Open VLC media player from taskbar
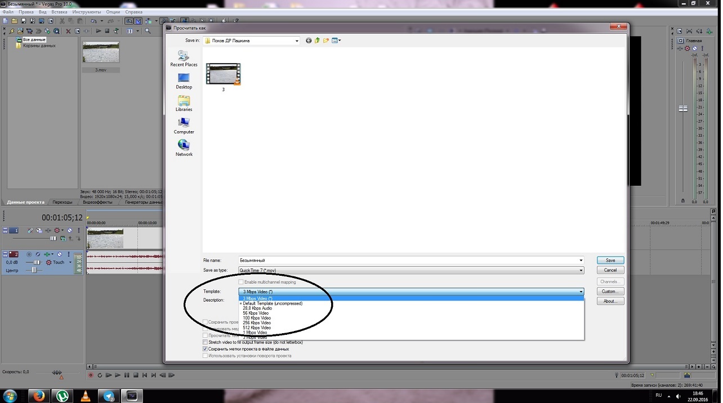723x403 pixels. (x=85, y=396)
